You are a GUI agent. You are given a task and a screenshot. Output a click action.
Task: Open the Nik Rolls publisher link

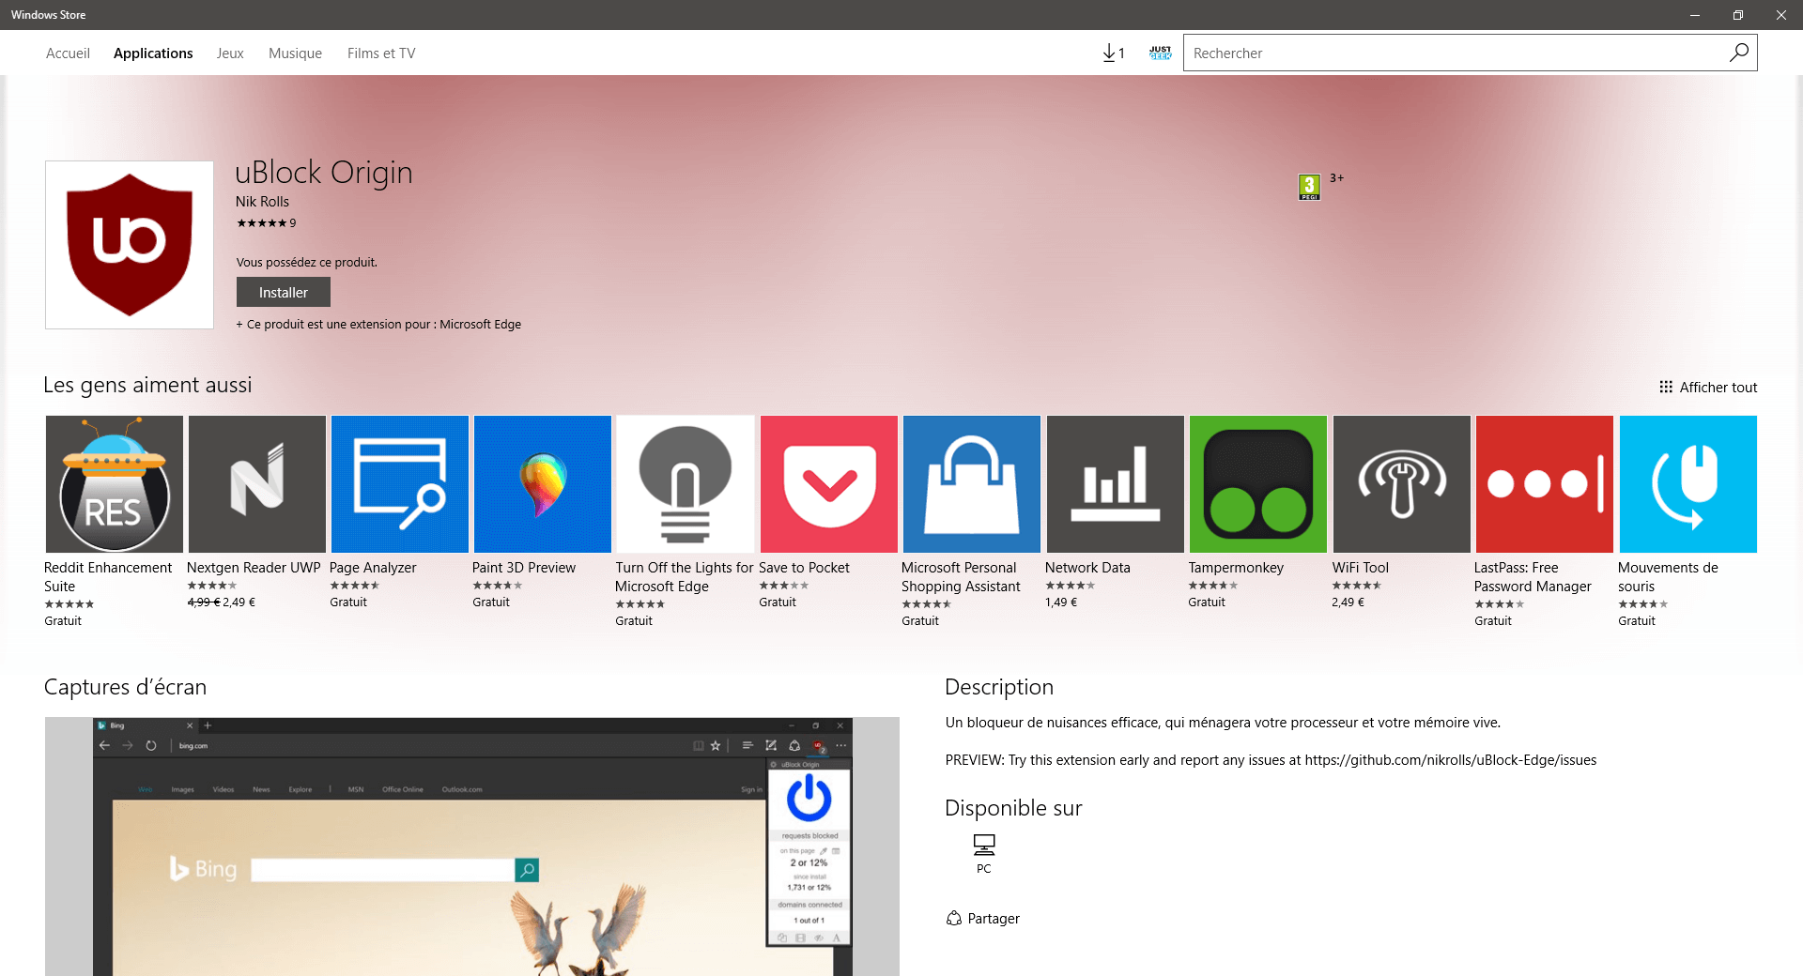pos(262,202)
